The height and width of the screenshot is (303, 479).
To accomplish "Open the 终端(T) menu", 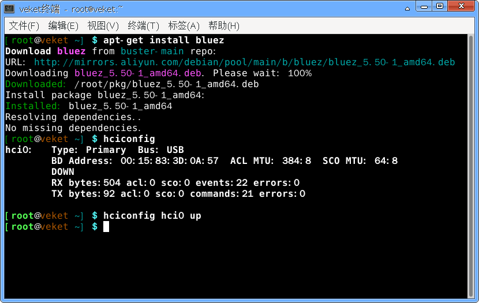I will 143,25.
